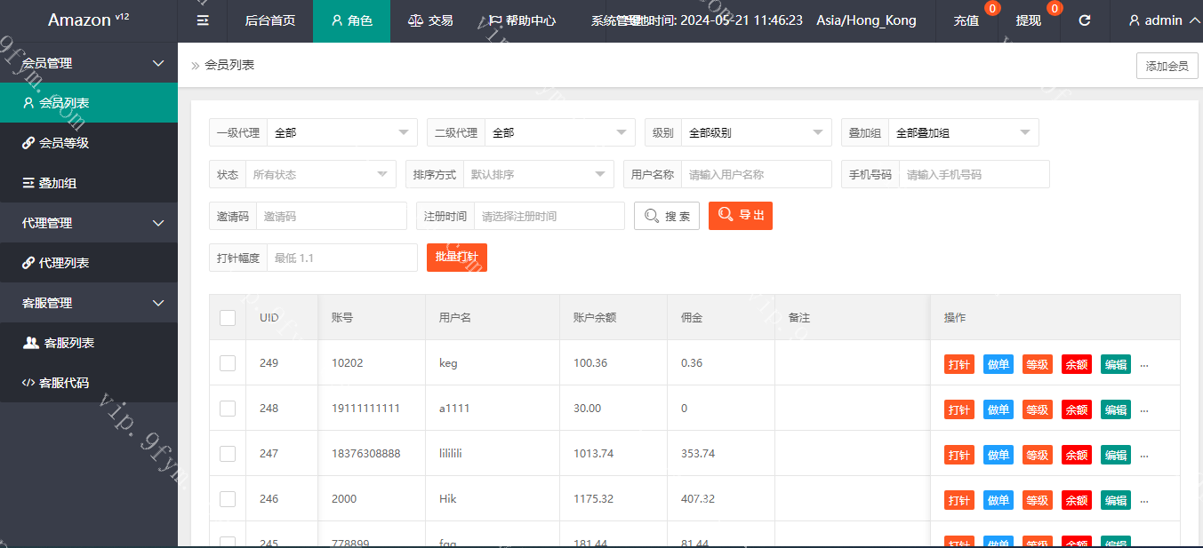Open 客服列表 in the sidebar

point(68,343)
